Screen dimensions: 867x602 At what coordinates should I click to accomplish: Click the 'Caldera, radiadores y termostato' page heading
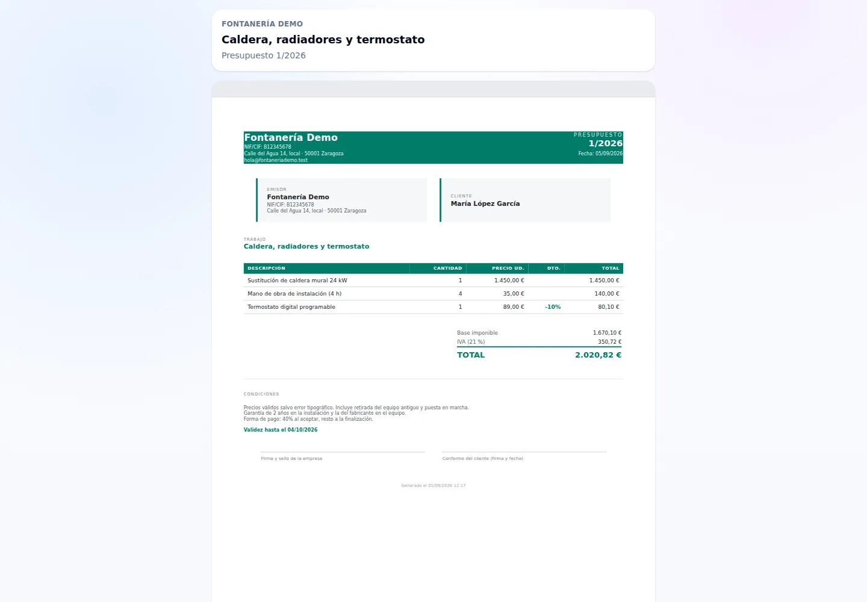tap(323, 40)
